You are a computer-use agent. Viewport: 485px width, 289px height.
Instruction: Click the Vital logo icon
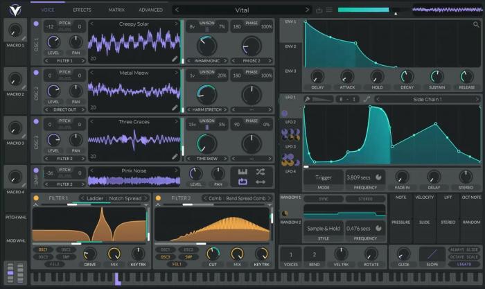[x=15, y=10]
